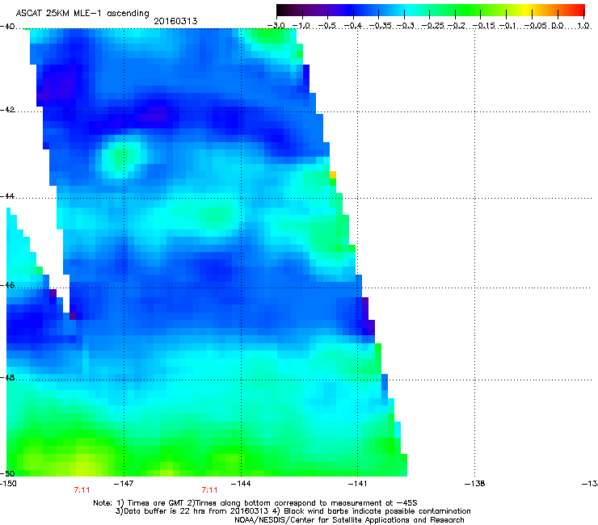Select the "-141" longitude axis label

pyautogui.click(x=358, y=484)
